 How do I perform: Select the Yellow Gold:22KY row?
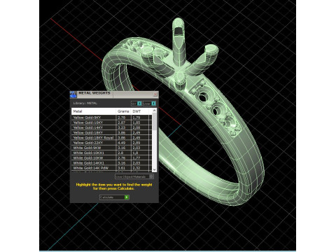pos(111,143)
